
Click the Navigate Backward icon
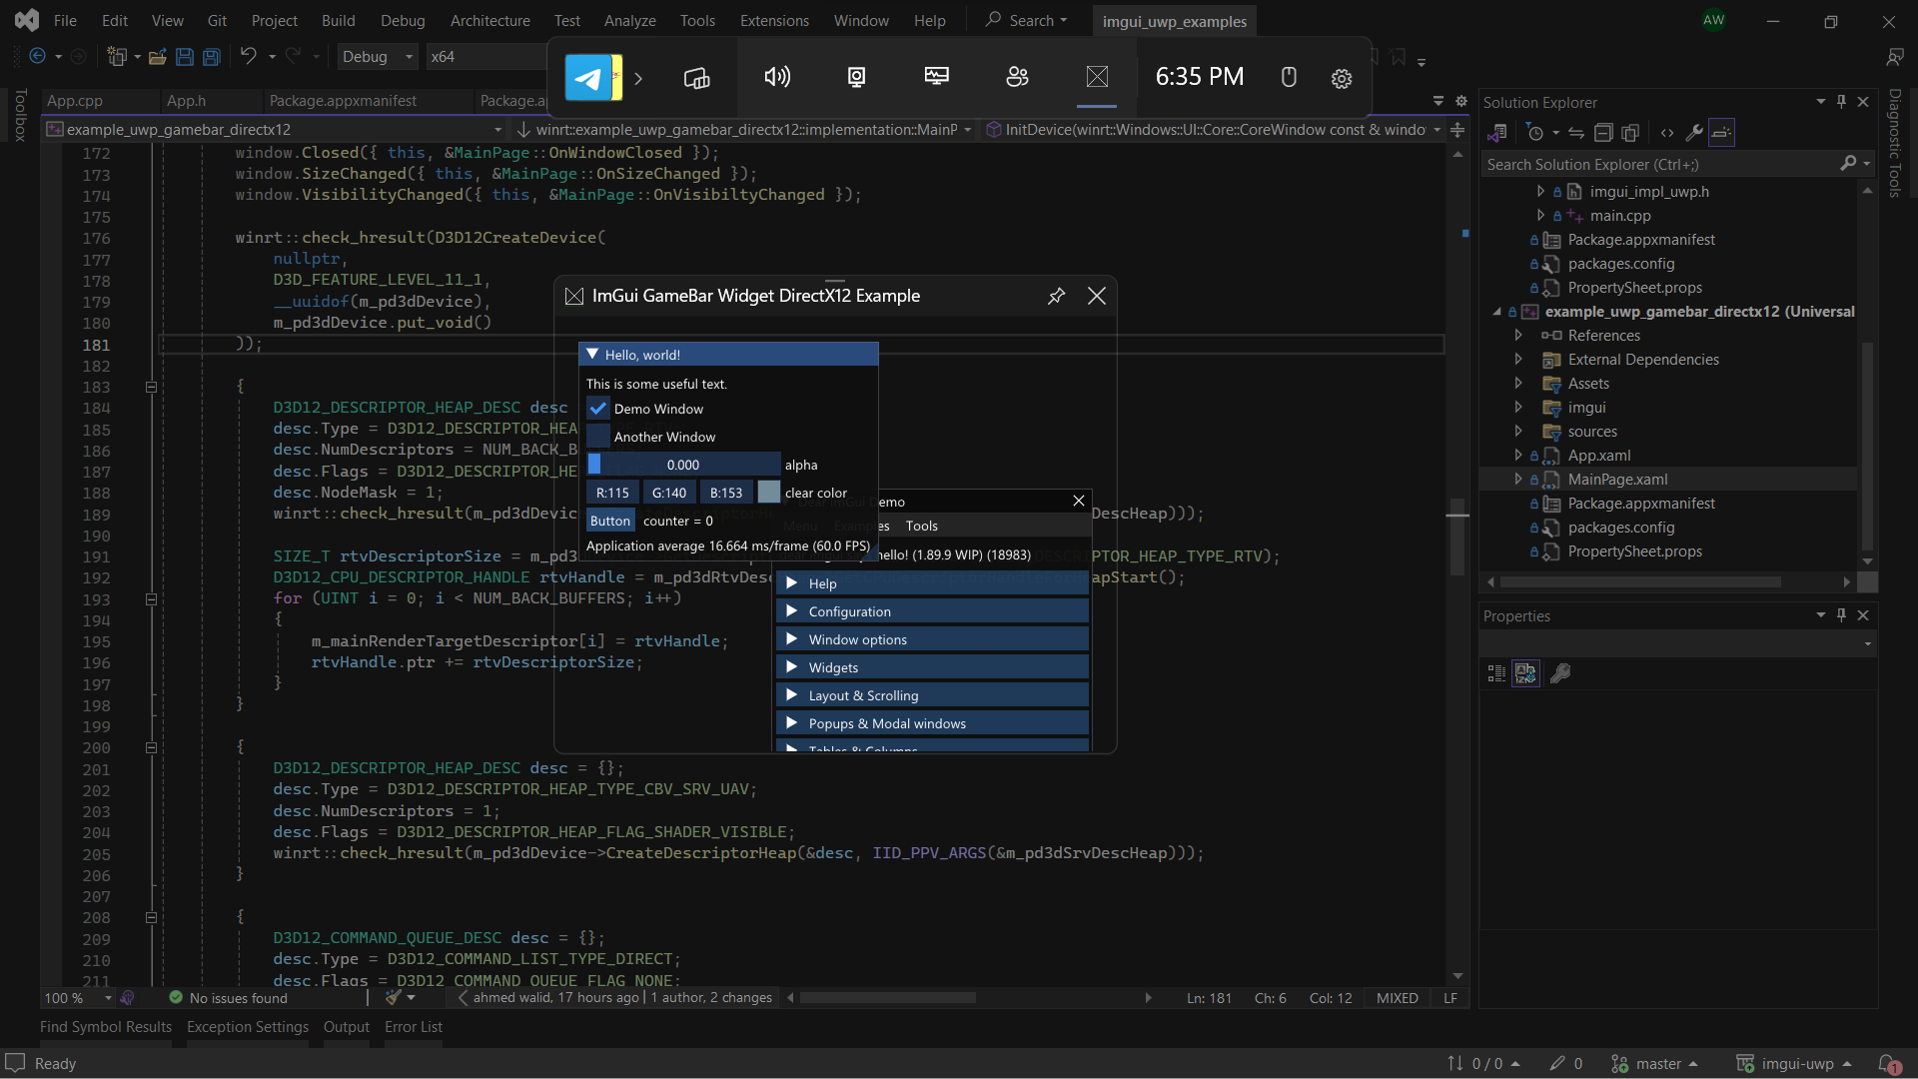[x=37, y=56]
